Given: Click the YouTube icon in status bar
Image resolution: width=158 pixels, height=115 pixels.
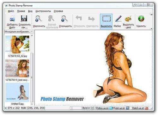Looking at the screenshot, I should click(147, 108).
